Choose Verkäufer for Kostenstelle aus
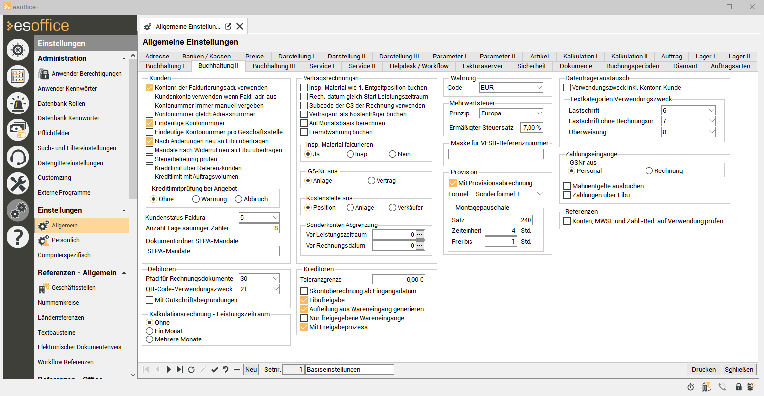Screen dimensions: 764x396 pos(392,208)
